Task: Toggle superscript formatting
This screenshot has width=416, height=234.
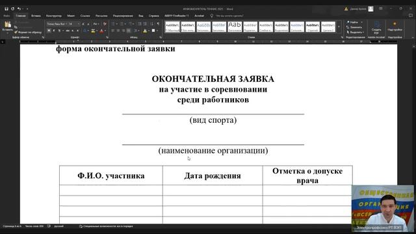Action: point(77,31)
